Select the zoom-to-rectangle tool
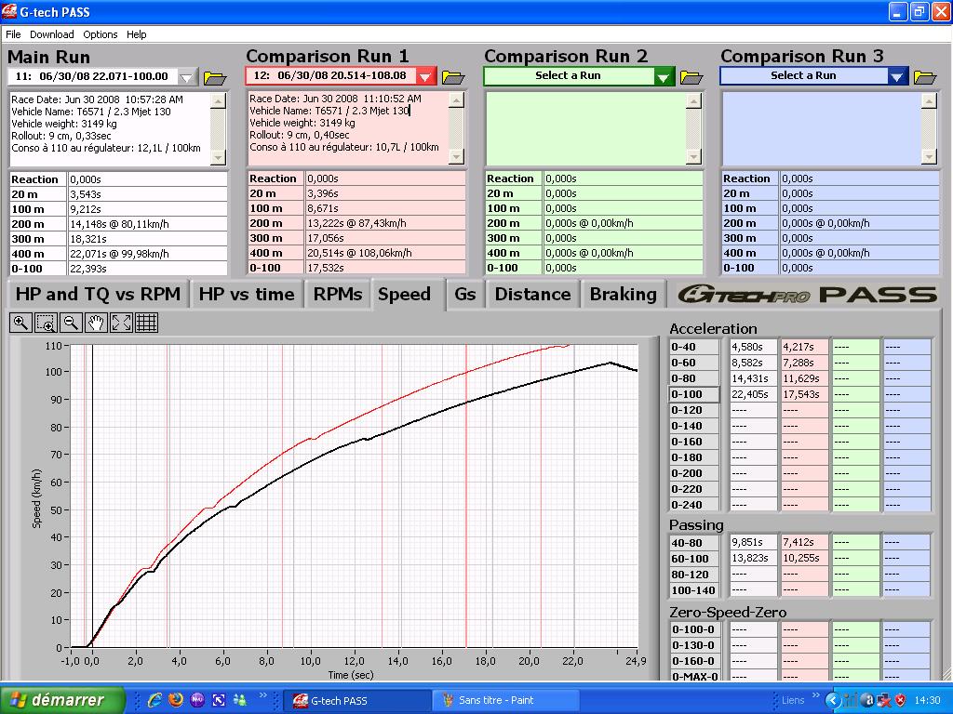Viewport: 953px width, 714px height. click(46, 323)
